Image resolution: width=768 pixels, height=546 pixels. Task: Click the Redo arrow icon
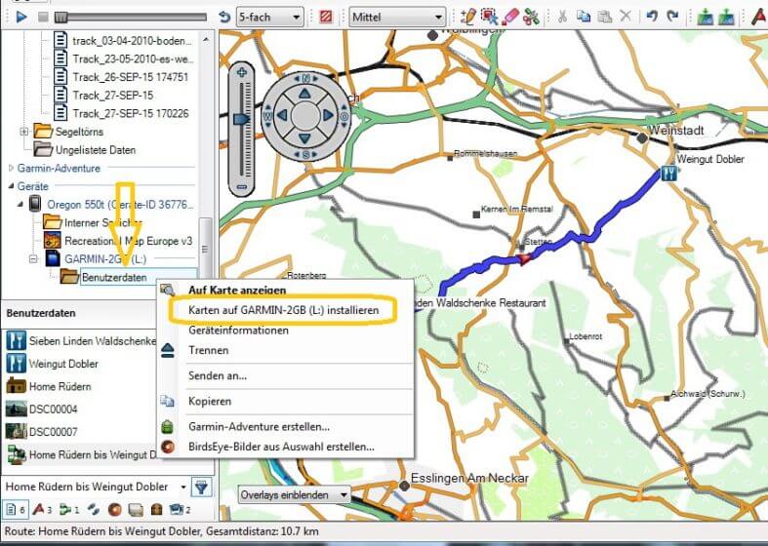pyautogui.click(x=673, y=17)
